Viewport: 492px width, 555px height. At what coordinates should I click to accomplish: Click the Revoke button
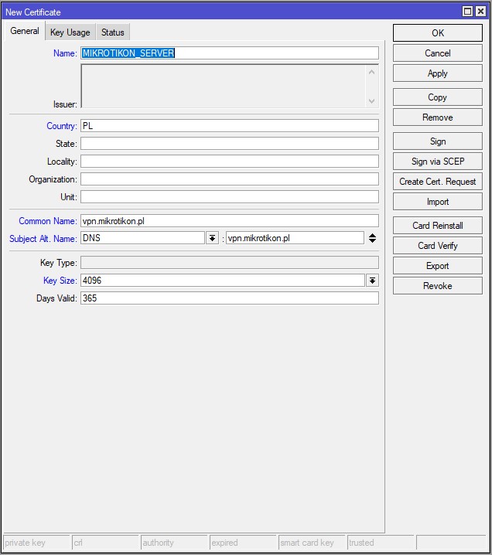(x=437, y=286)
